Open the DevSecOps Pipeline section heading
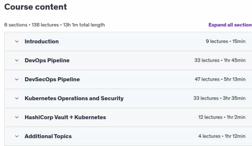The image size is (252, 146). (52, 79)
